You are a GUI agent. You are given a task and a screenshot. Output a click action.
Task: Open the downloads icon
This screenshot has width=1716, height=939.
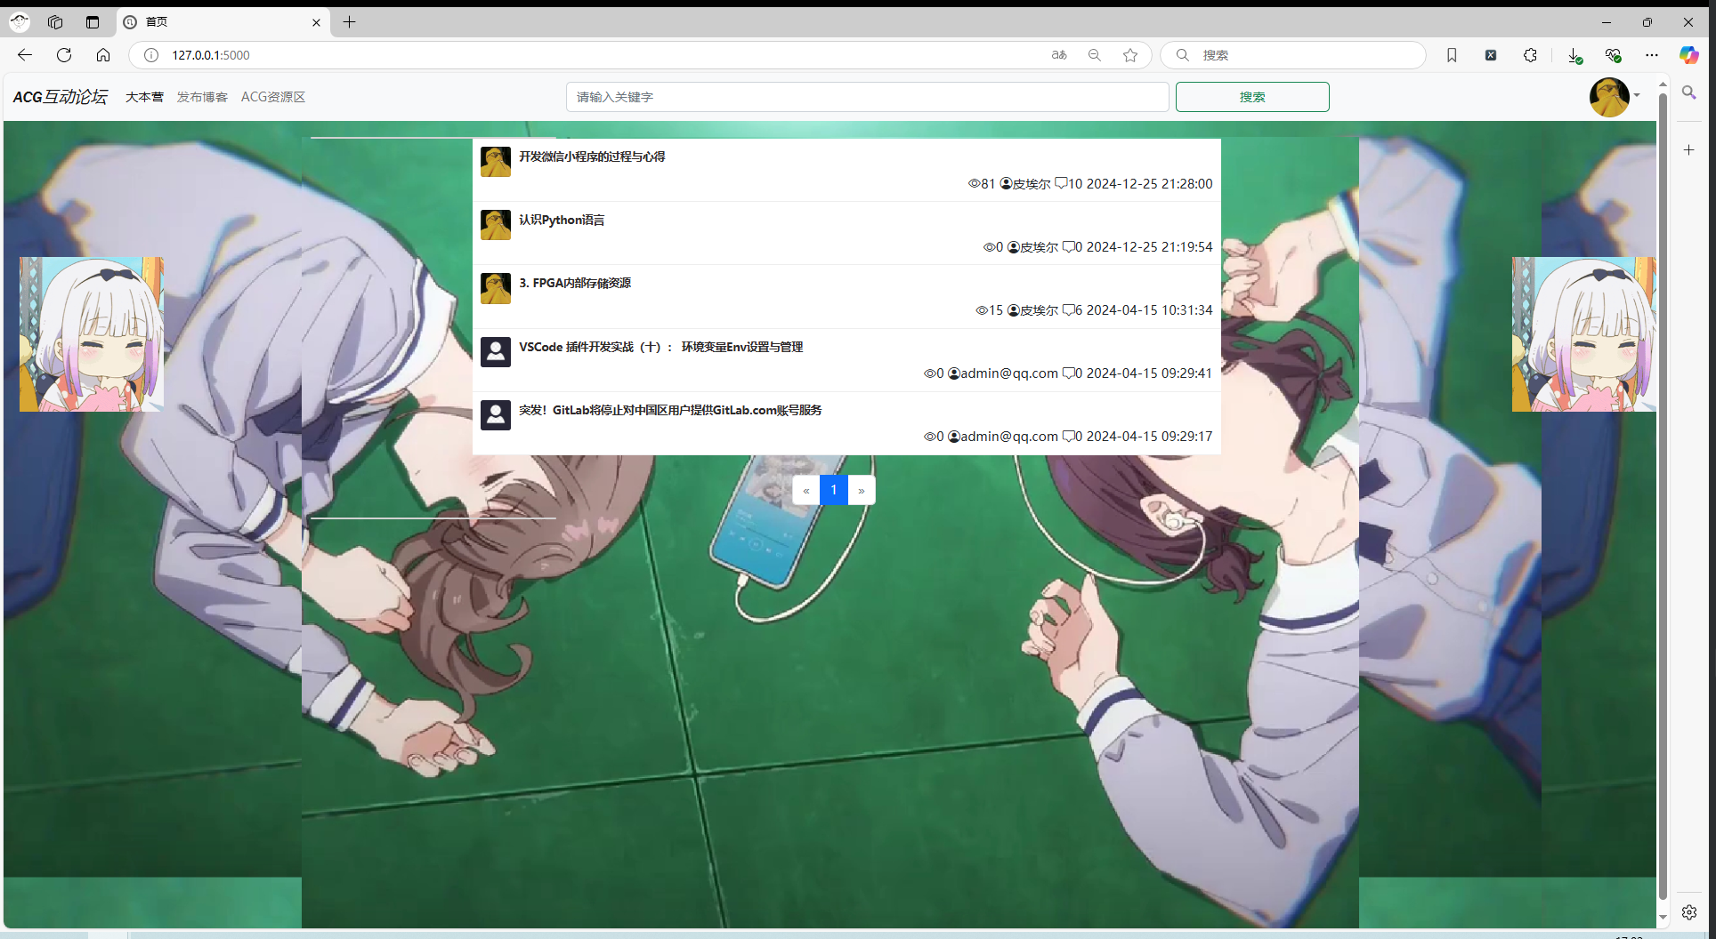[x=1574, y=55]
